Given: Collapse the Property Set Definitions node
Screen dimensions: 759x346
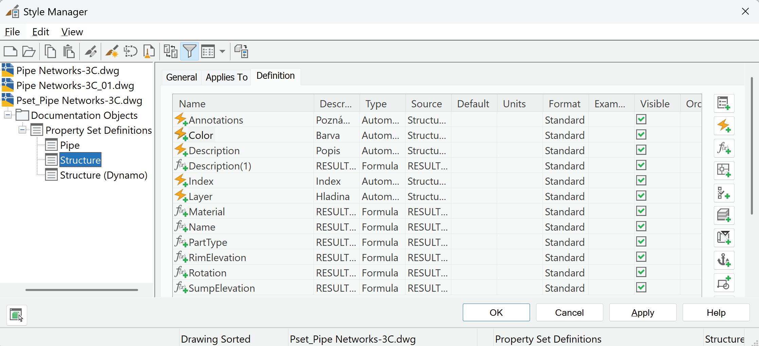Looking at the screenshot, I should pos(22,130).
